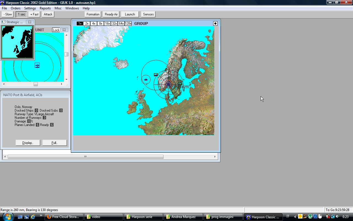Click the Full.. report button
This screenshot has height=221, width=353.
pos(55,143)
